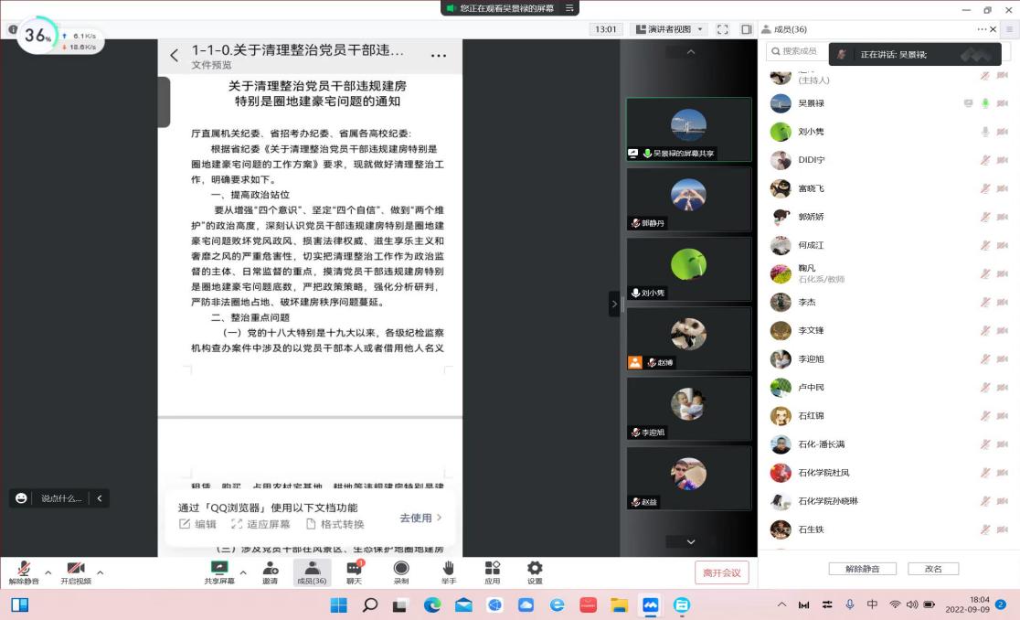This screenshot has width=1020, height=620.
Task: Toggle DIDI宁's muted microphone icon
Action: (x=985, y=160)
